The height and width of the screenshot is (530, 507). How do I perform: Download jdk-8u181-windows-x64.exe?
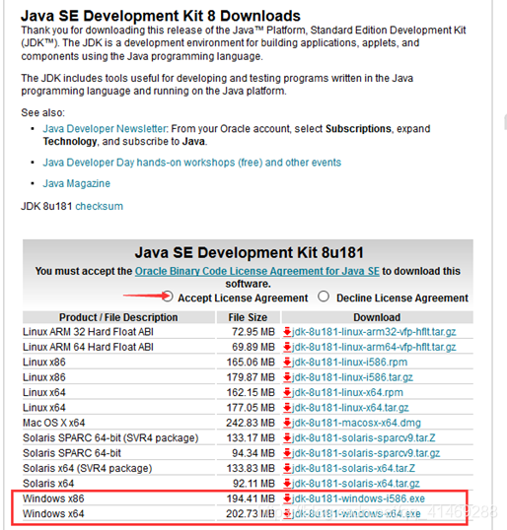[356, 514]
